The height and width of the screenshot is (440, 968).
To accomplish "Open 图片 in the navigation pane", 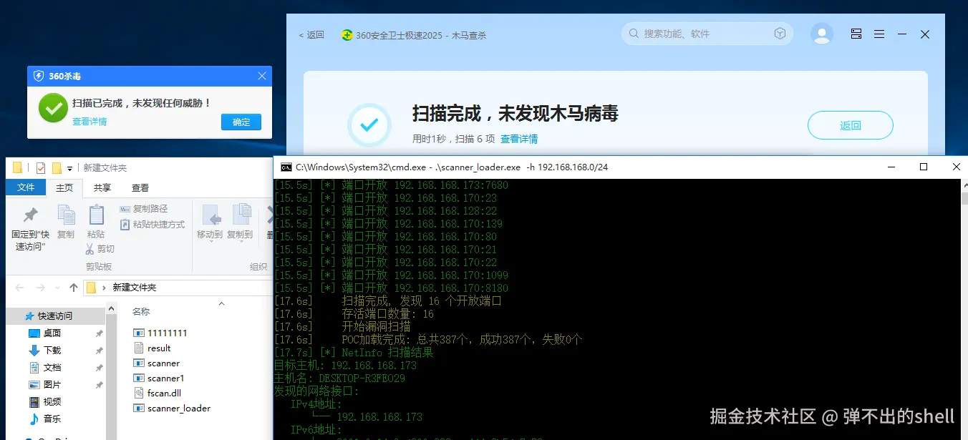I will pos(52,384).
